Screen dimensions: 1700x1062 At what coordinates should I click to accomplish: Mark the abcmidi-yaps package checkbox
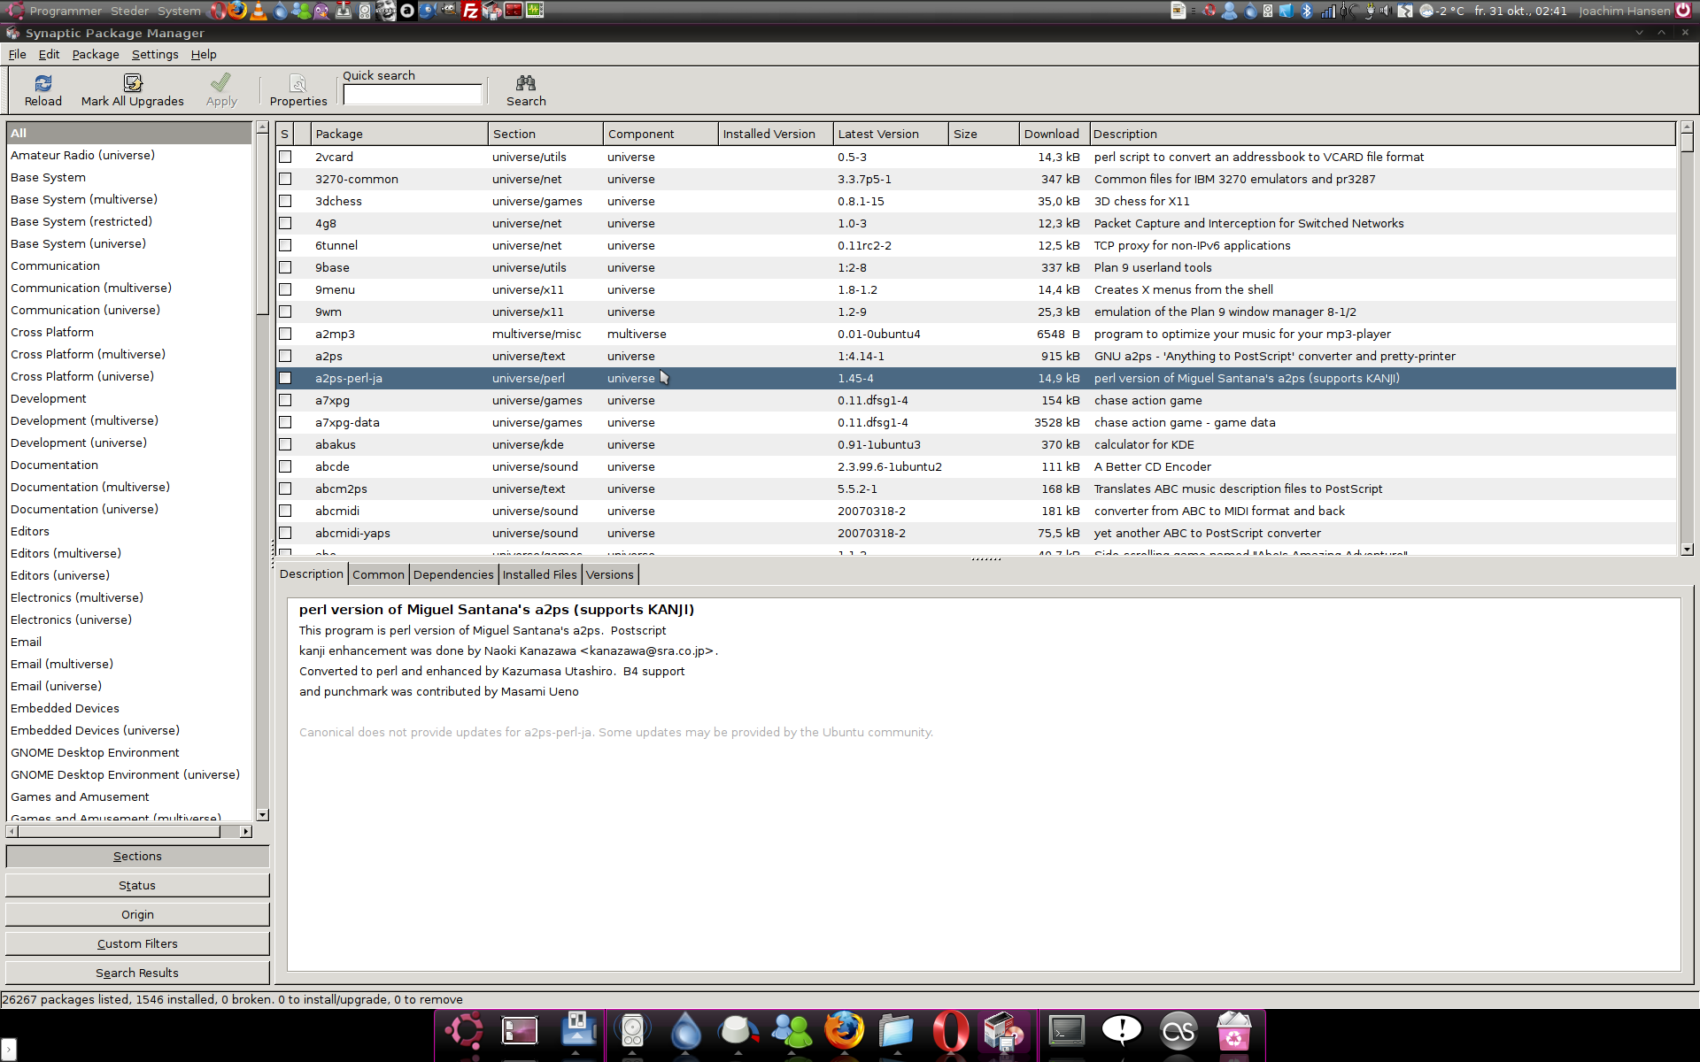(285, 533)
